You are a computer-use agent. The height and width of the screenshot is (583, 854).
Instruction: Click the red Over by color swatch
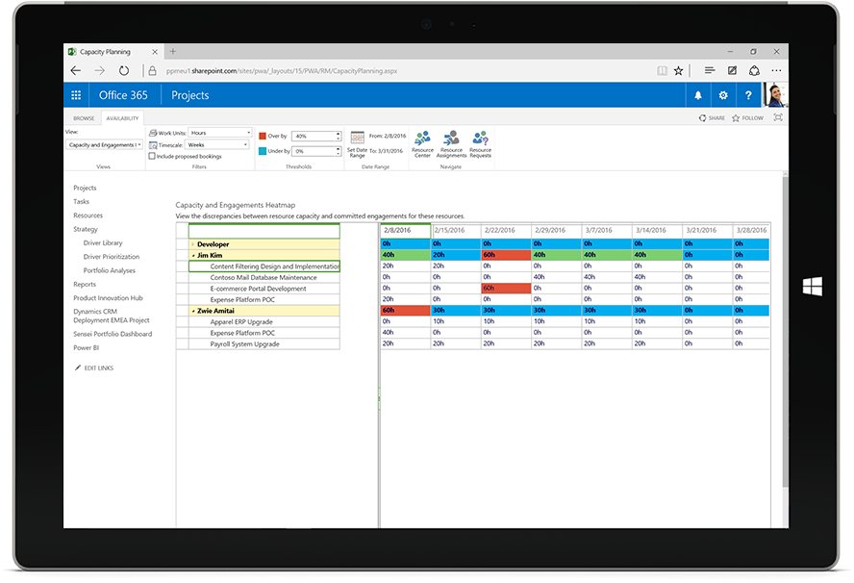click(x=263, y=136)
